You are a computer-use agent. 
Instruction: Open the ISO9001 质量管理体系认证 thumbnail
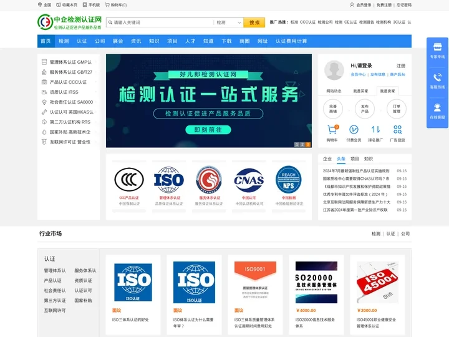(255, 282)
